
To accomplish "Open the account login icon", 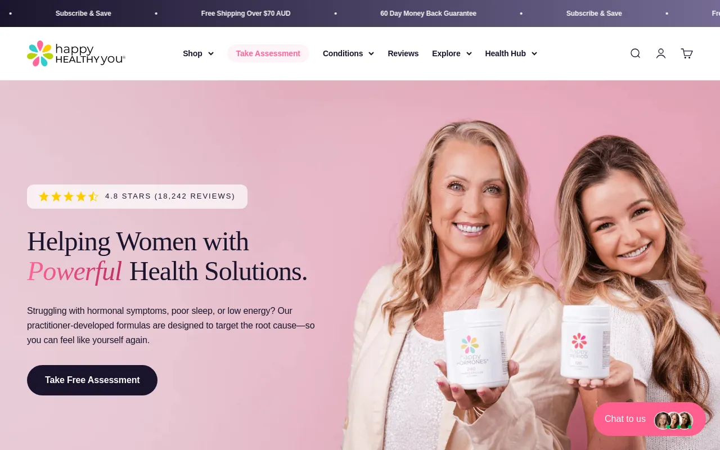I will 661,53.
